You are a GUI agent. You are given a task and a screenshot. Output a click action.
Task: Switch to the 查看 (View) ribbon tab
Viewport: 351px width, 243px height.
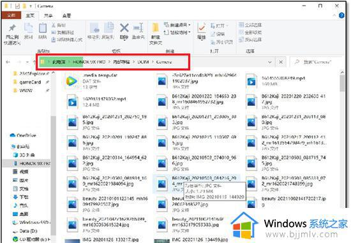[x=66, y=15]
